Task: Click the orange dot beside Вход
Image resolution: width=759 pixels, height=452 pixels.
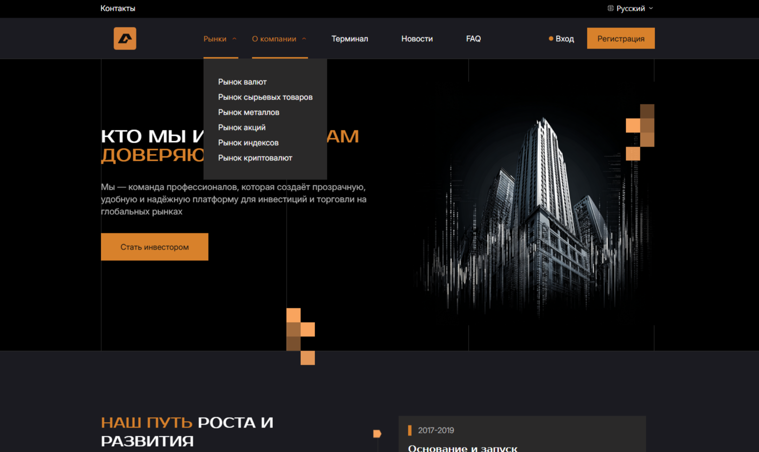Action: click(551, 38)
